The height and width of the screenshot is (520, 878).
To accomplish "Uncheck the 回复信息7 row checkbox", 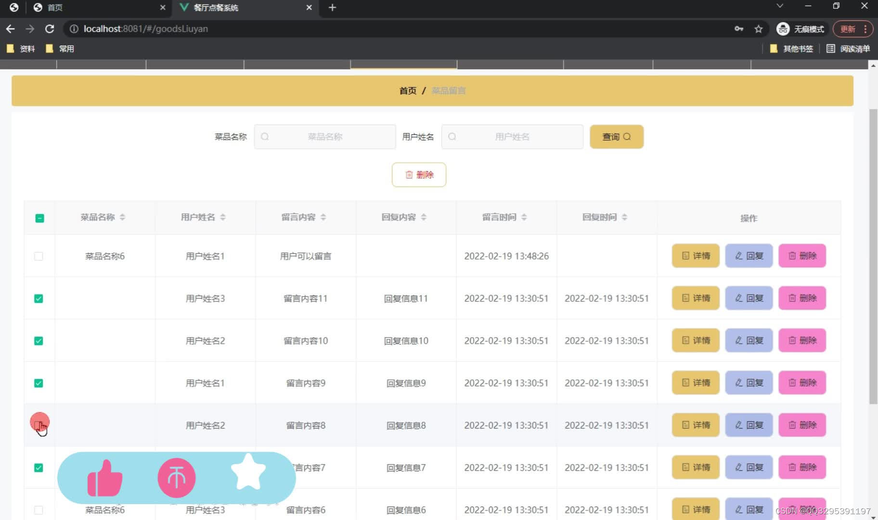I will 39,468.
